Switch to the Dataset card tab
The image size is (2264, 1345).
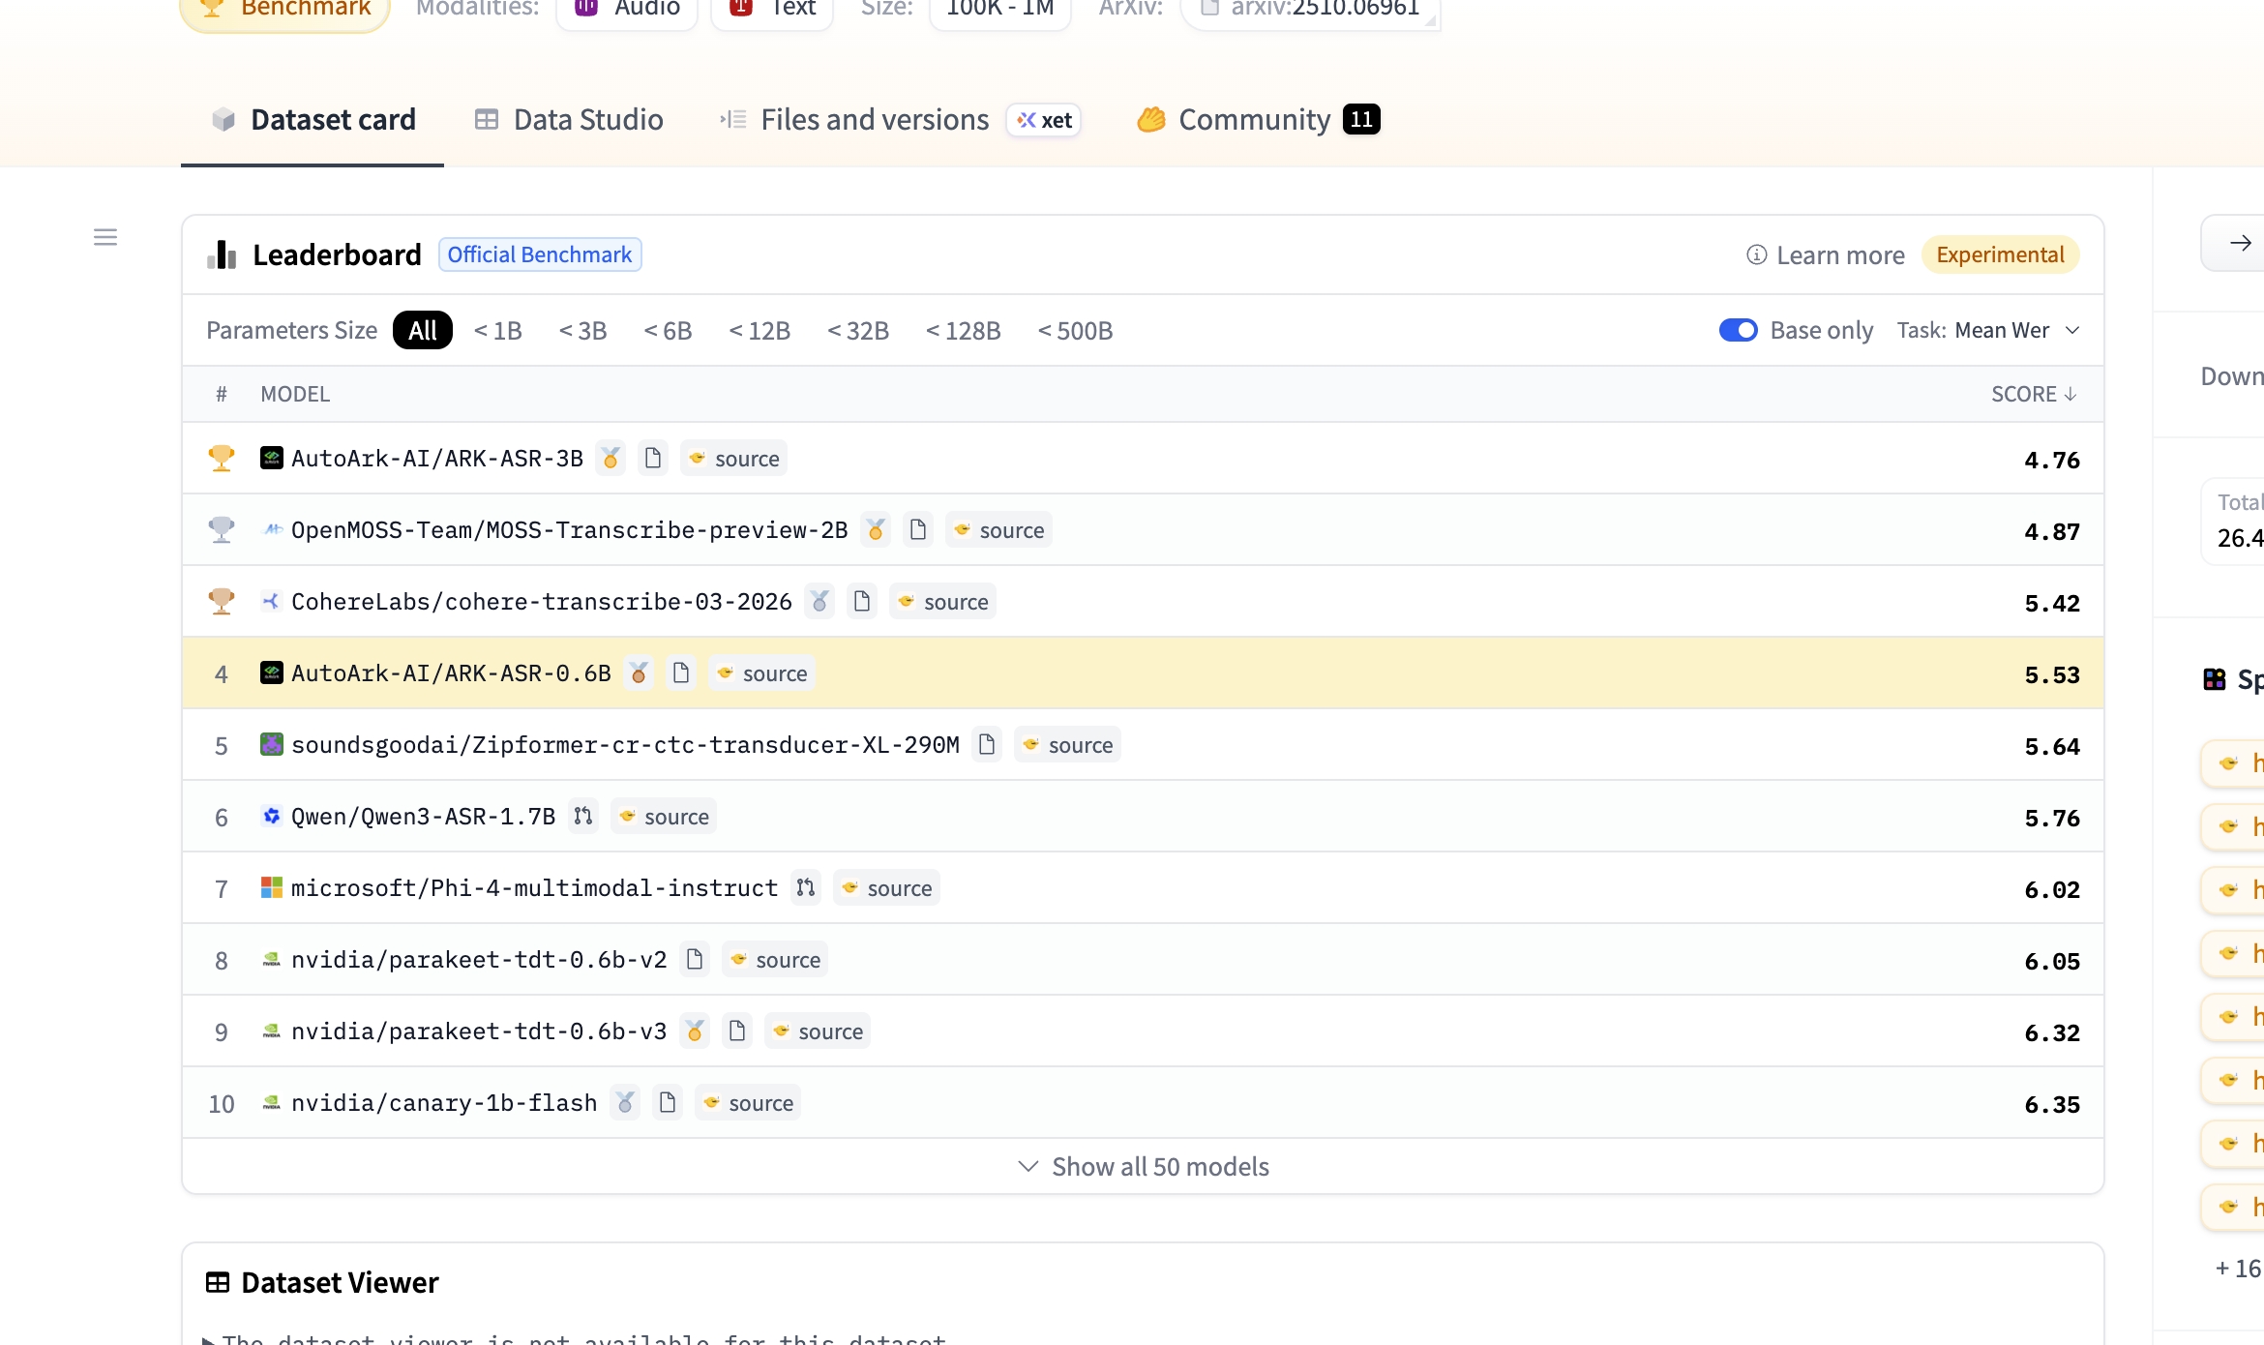tap(313, 120)
